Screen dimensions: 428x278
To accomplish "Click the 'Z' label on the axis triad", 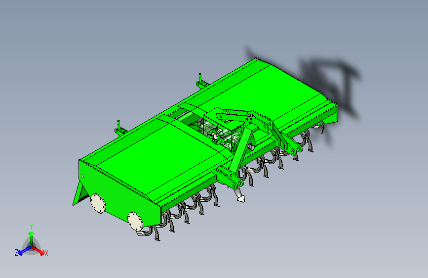I will (x=16, y=253).
